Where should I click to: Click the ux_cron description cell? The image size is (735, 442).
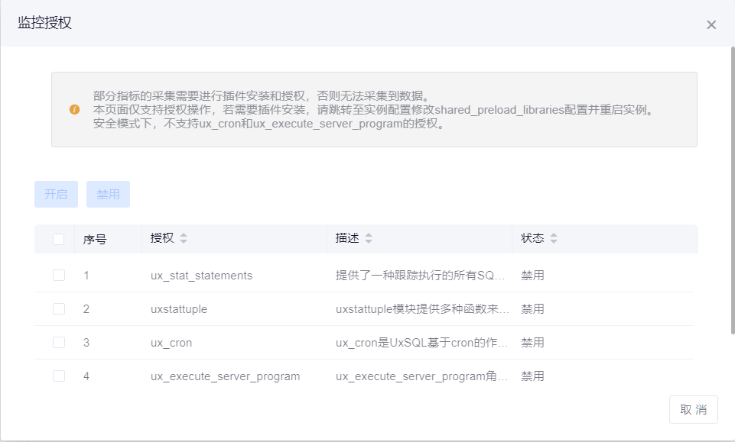click(422, 343)
